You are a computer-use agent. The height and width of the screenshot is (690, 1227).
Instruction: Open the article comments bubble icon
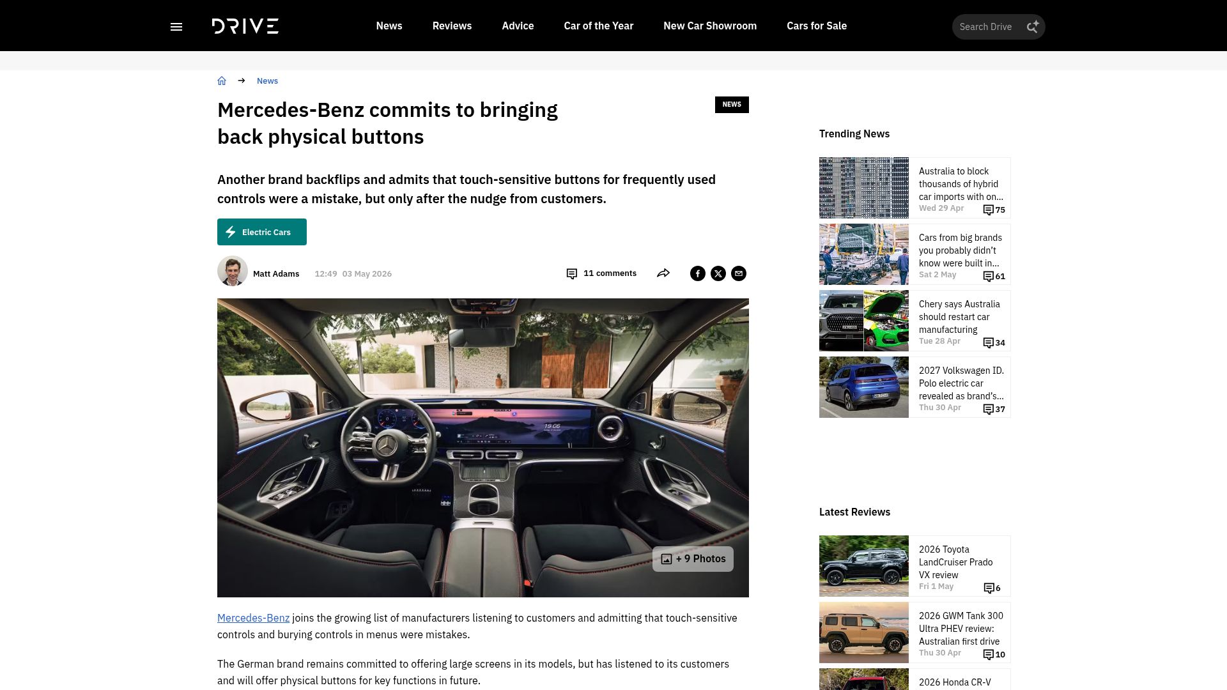tap(572, 273)
